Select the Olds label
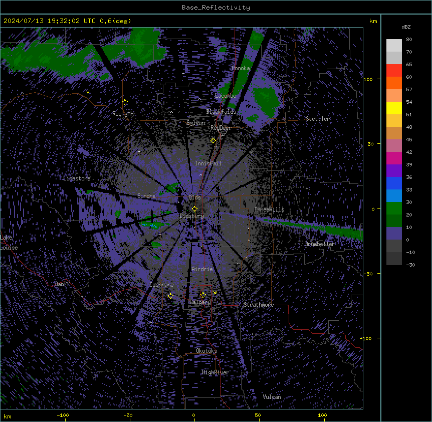 [x=194, y=197]
